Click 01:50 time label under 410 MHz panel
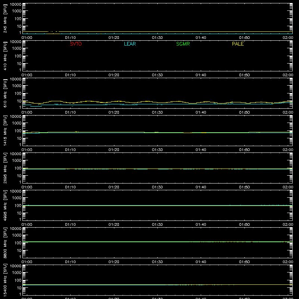Screen dimensions: 299x299 coord(244,75)
